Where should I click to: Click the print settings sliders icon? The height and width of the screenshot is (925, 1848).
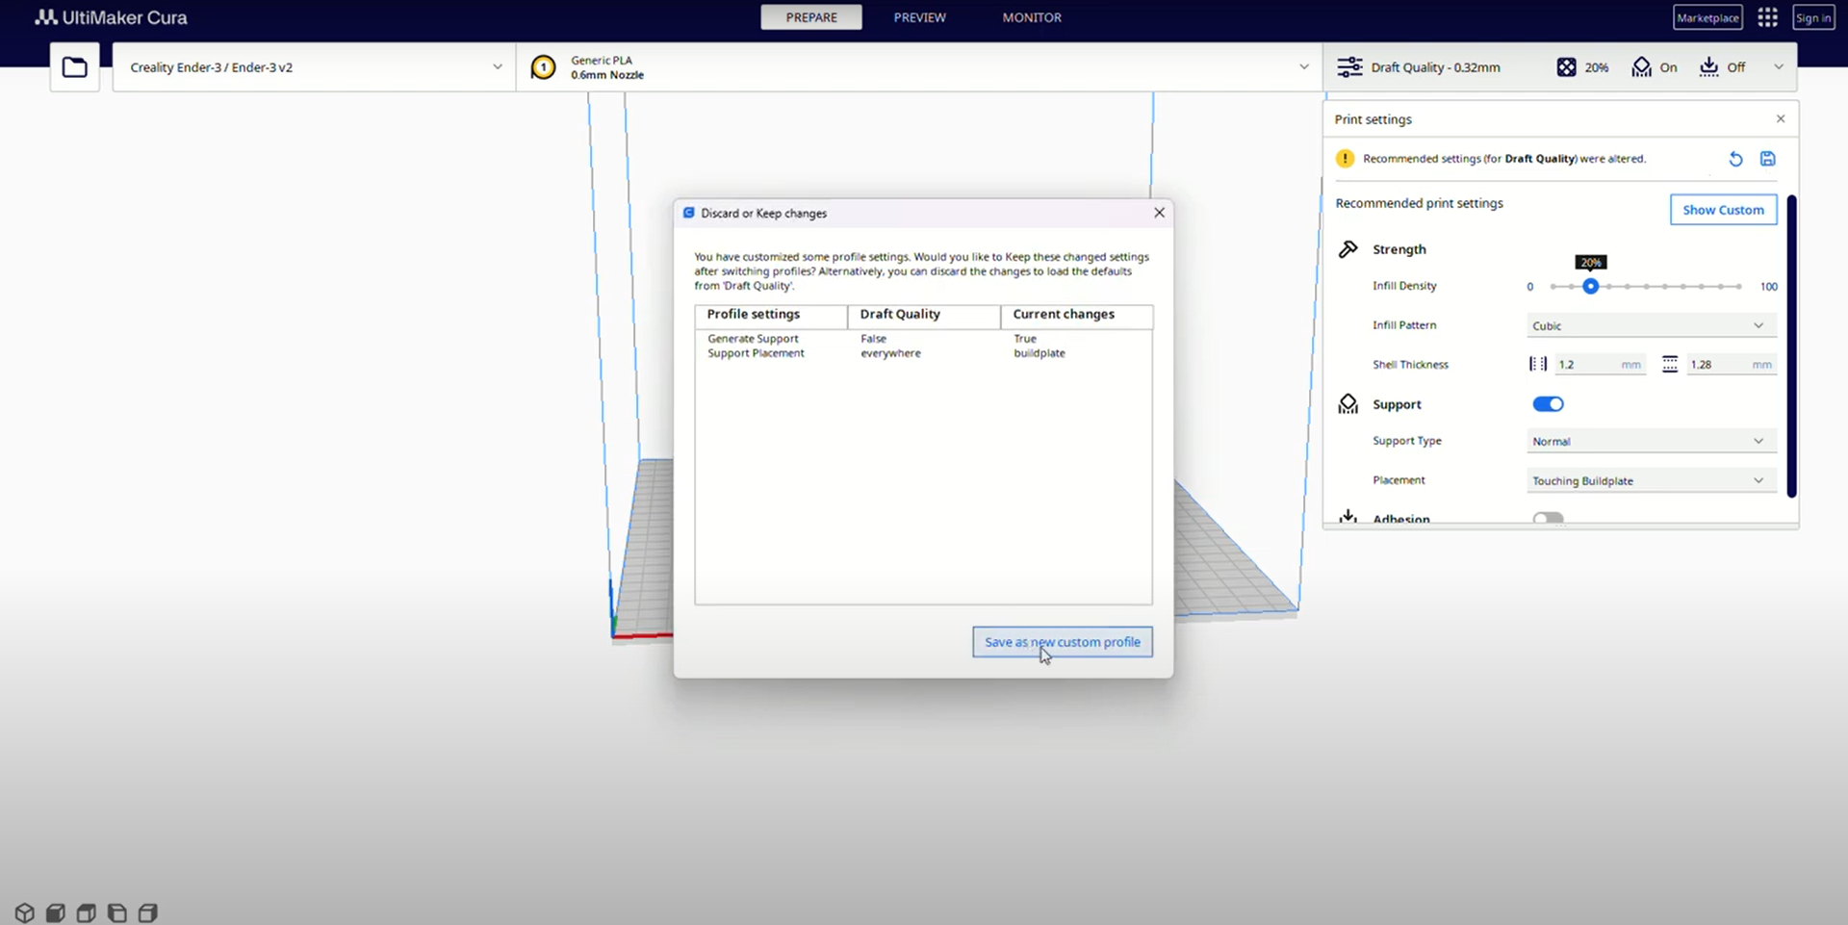coord(1349,67)
